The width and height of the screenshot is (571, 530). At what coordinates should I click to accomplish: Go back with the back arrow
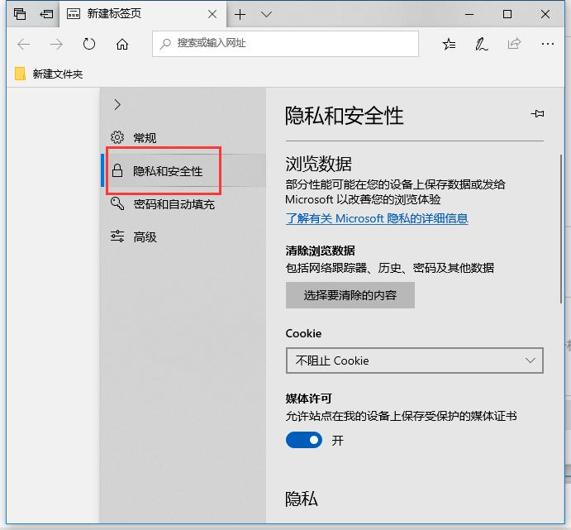click(x=24, y=45)
